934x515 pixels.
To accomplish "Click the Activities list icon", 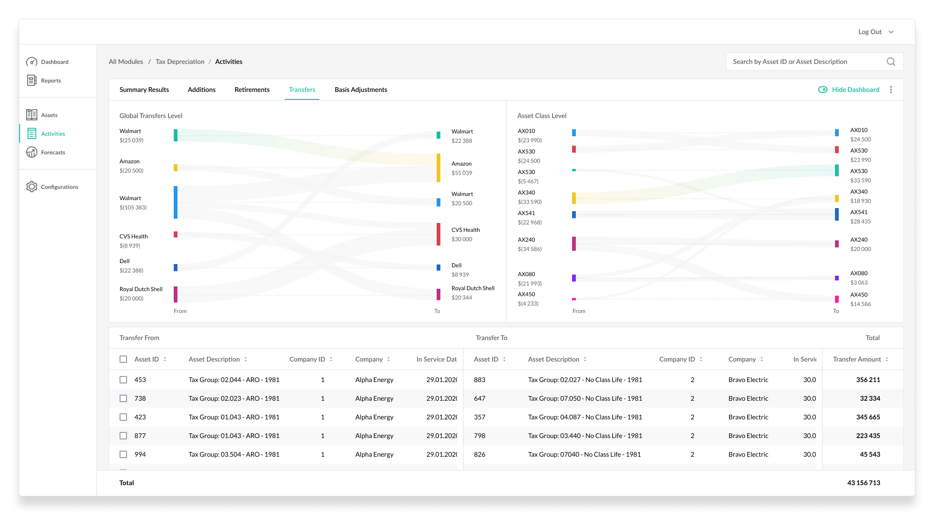I will (x=32, y=134).
